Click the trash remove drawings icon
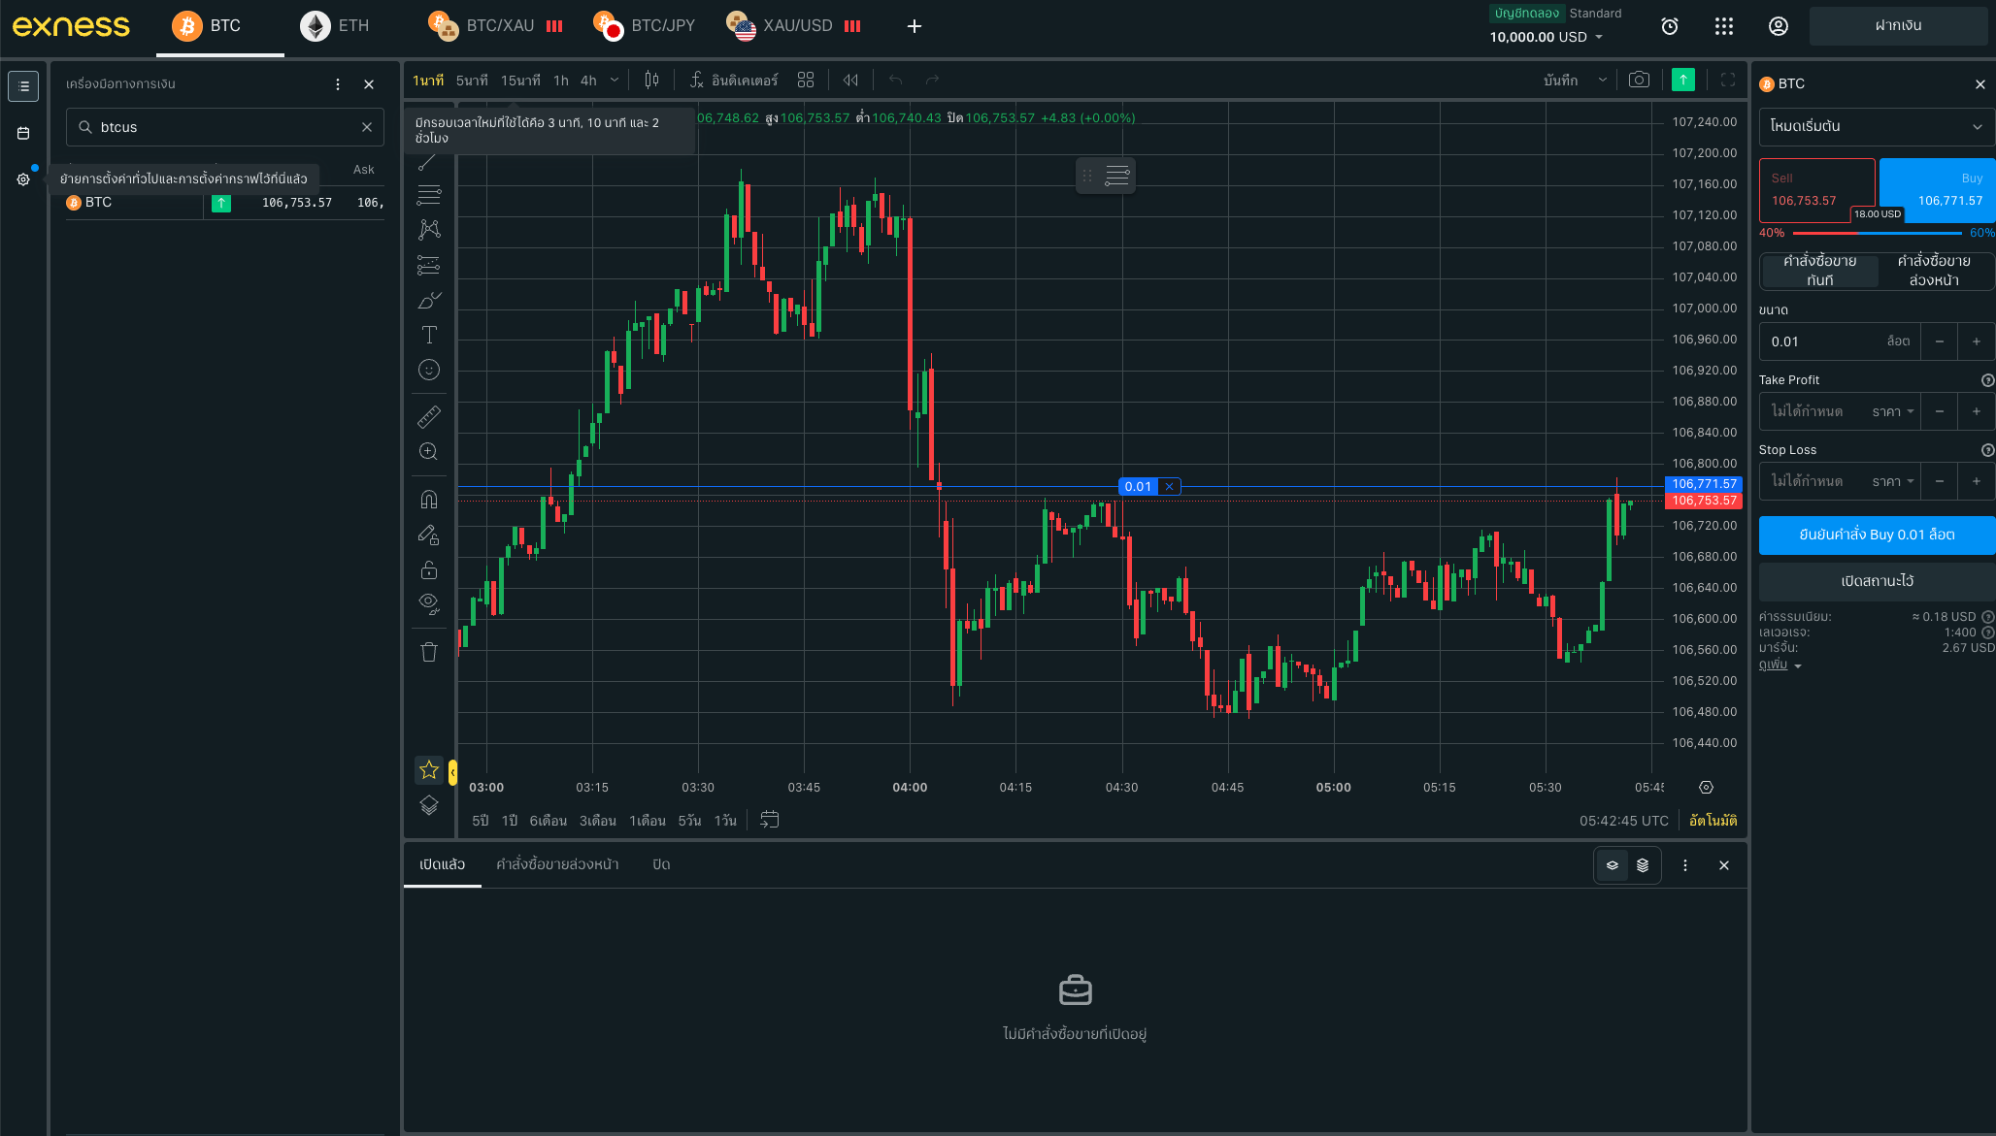Viewport: 1996px width, 1136px height. pos(428,652)
